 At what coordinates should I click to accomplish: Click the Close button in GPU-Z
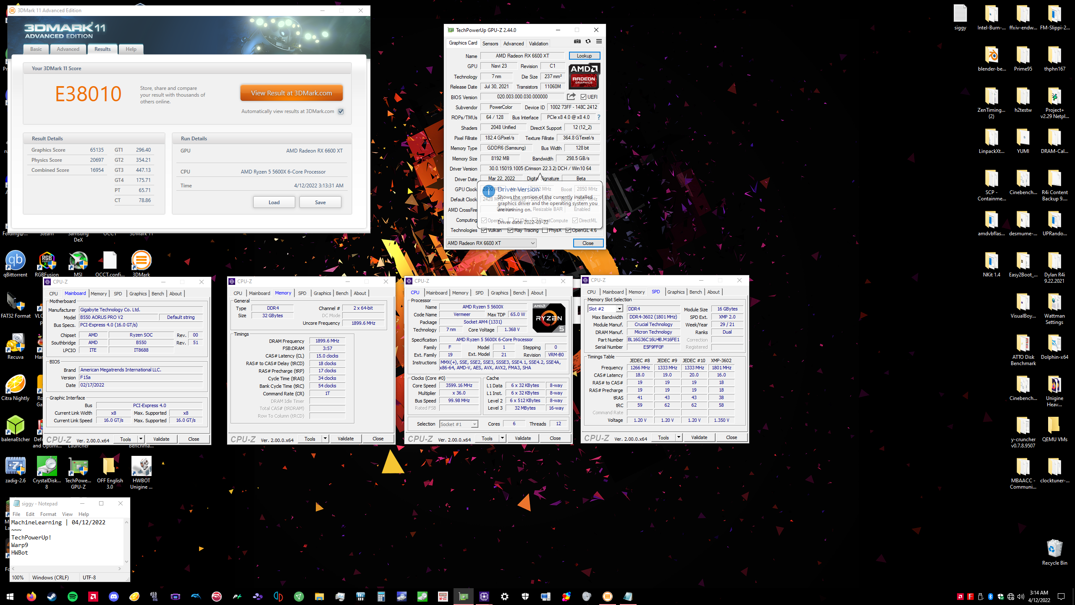pos(588,243)
